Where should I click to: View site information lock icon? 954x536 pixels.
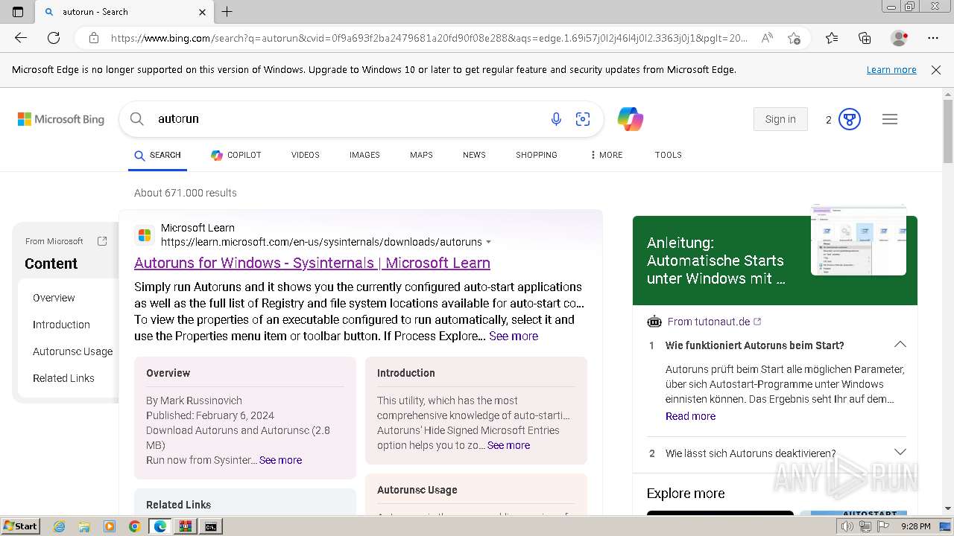(x=94, y=38)
